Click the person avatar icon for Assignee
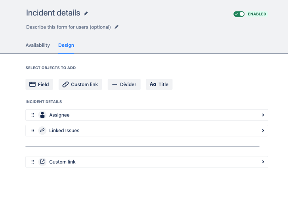This screenshot has height=200, width=288. pyautogui.click(x=42, y=115)
